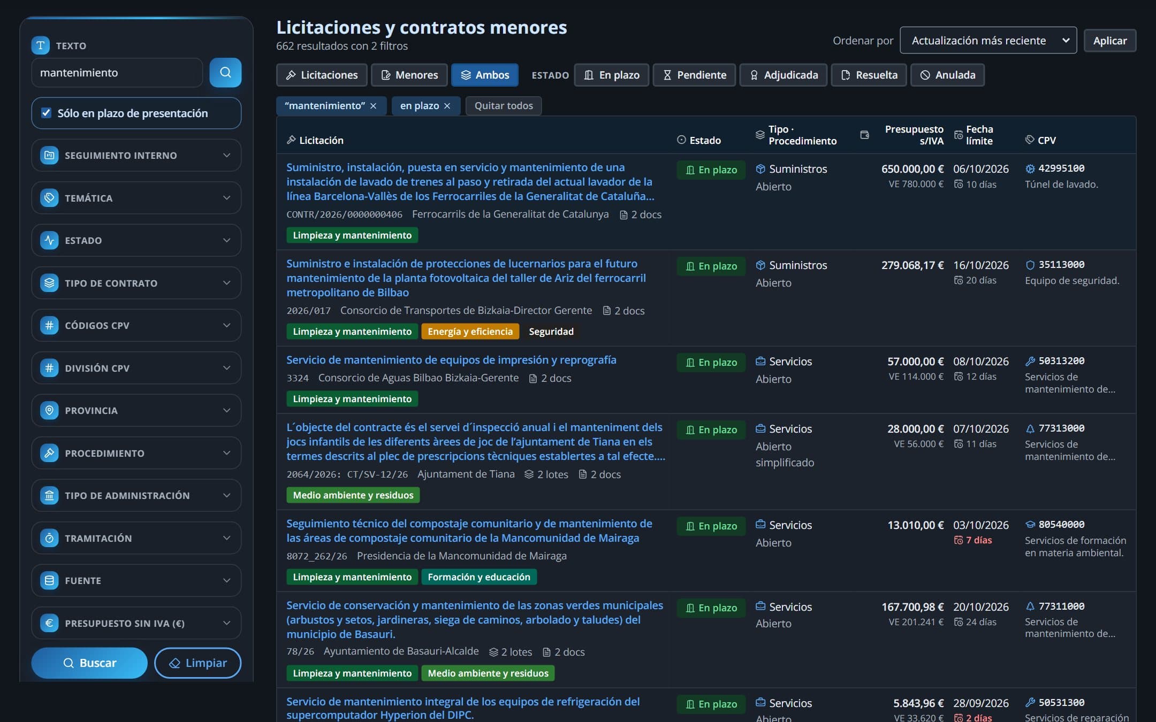Toggle the Resuelta status filter
The image size is (1156, 722).
click(869, 75)
